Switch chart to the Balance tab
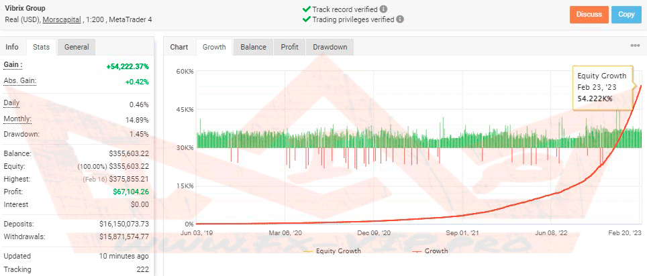The width and height of the screenshot is (647, 276). click(x=253, y=47)
